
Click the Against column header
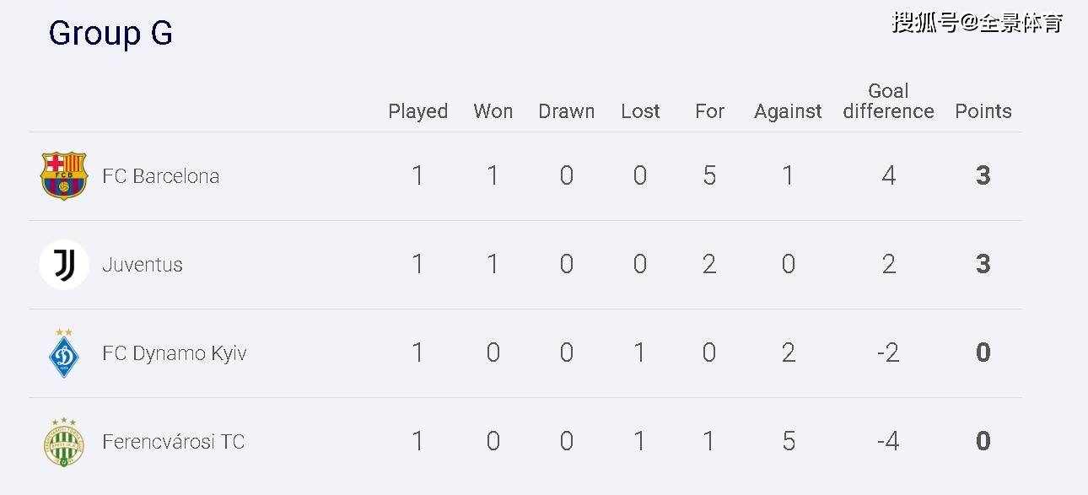tap(788, 111)
